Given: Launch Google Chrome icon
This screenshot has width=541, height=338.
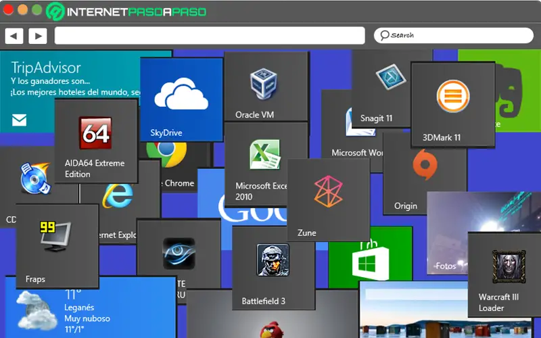Looking at the screenshot, I should [166, 154].
